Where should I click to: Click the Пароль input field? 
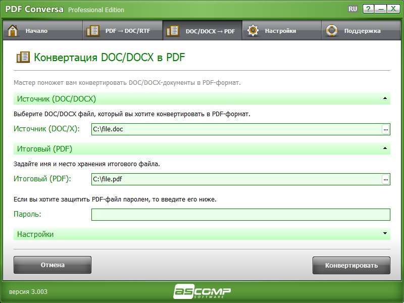241,215
